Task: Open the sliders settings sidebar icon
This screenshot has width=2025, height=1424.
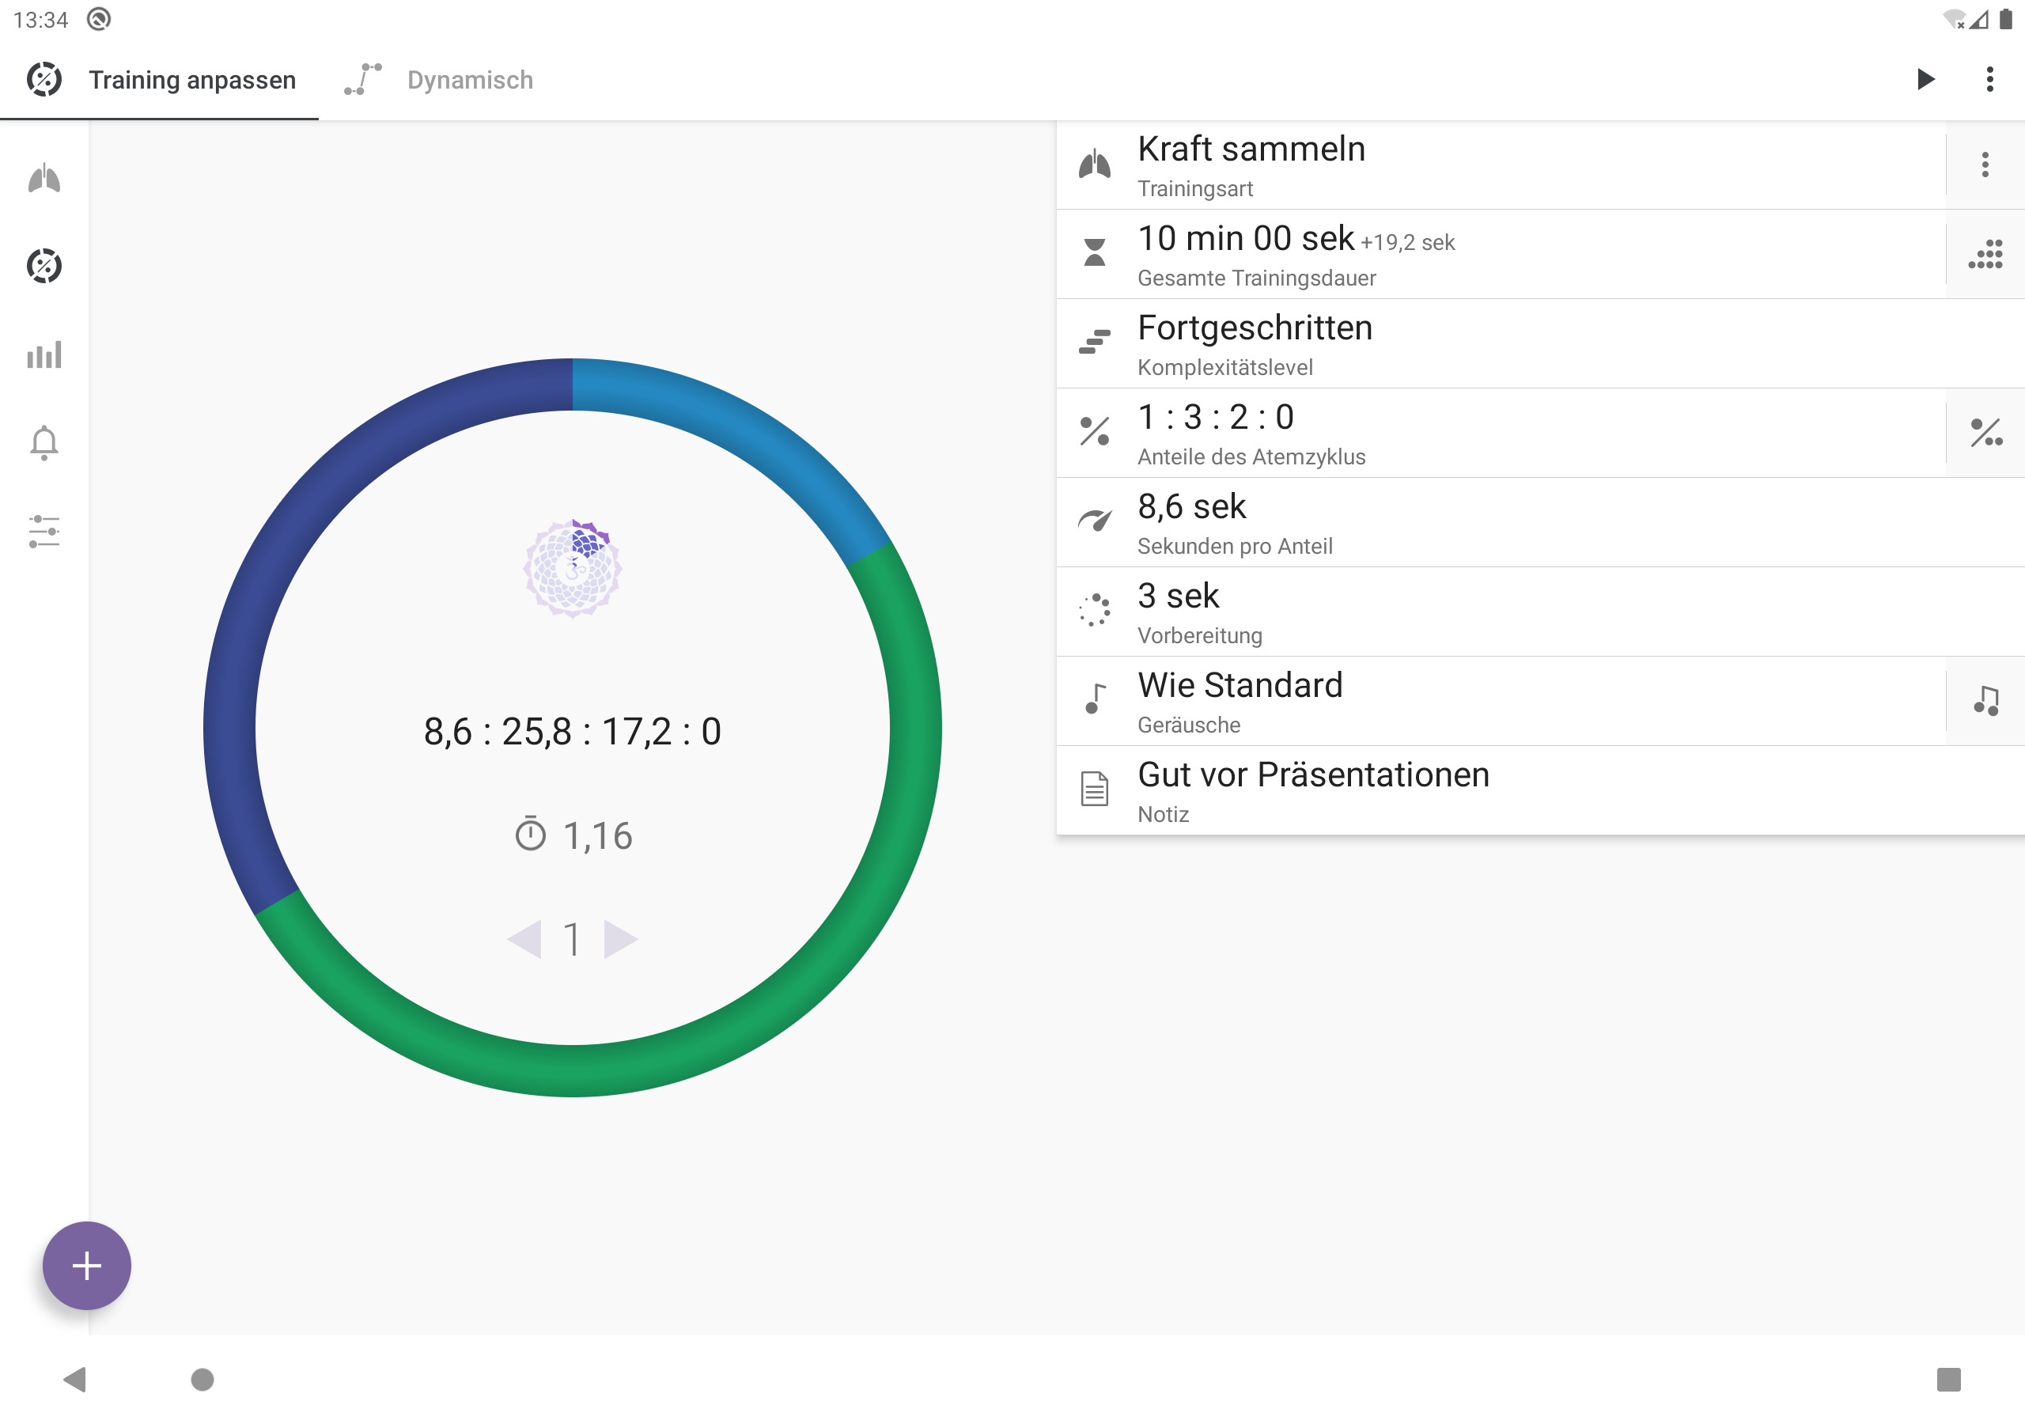Action: tap(44, 531)
